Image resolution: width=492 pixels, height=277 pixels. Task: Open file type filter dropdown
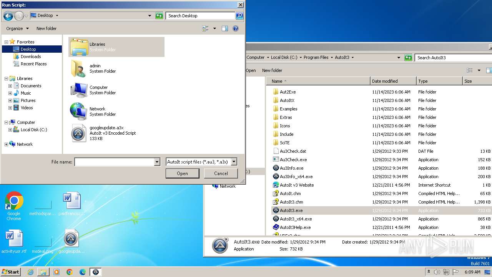[x=234, y=162]
